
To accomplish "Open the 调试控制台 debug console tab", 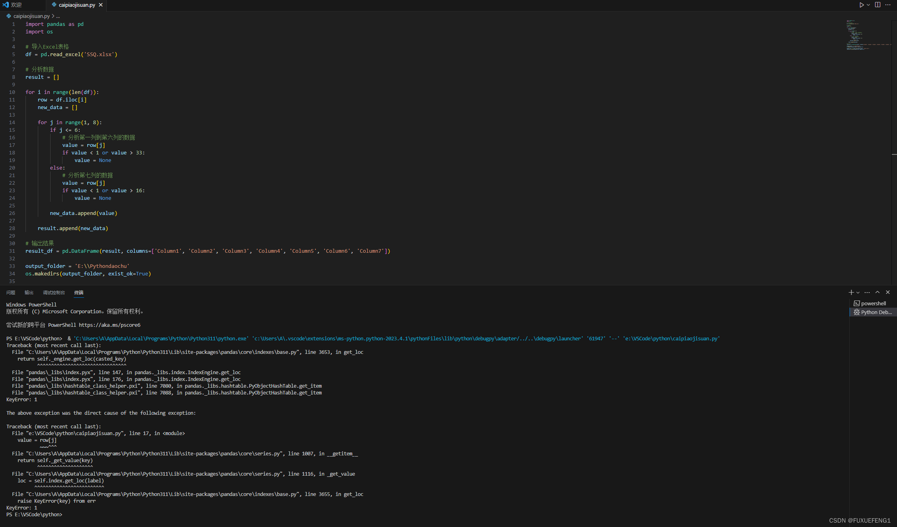I will click(54, 293).
